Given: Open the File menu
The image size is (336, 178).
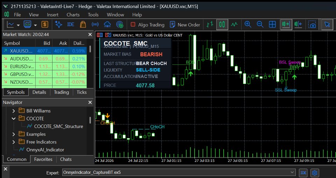Looking at the screenshot, I should pos(17,15).
